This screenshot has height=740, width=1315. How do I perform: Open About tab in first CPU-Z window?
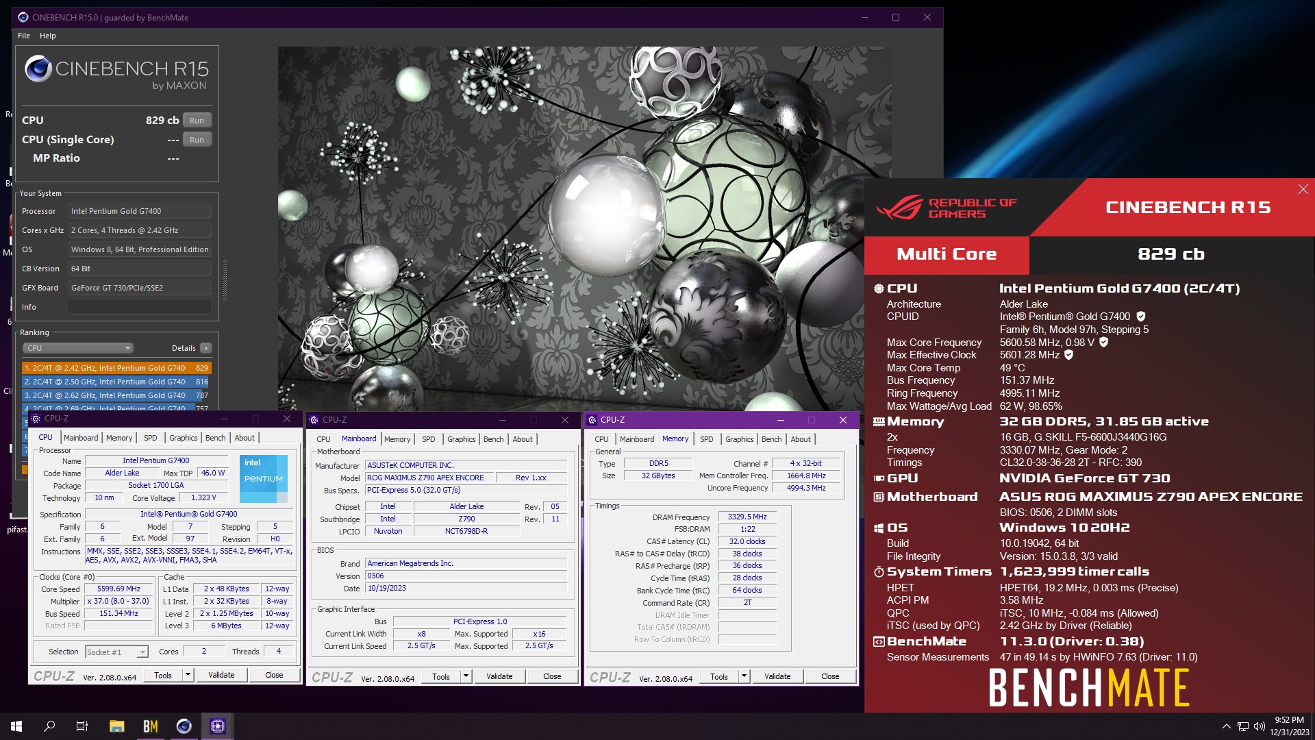(x=245, y=438)
